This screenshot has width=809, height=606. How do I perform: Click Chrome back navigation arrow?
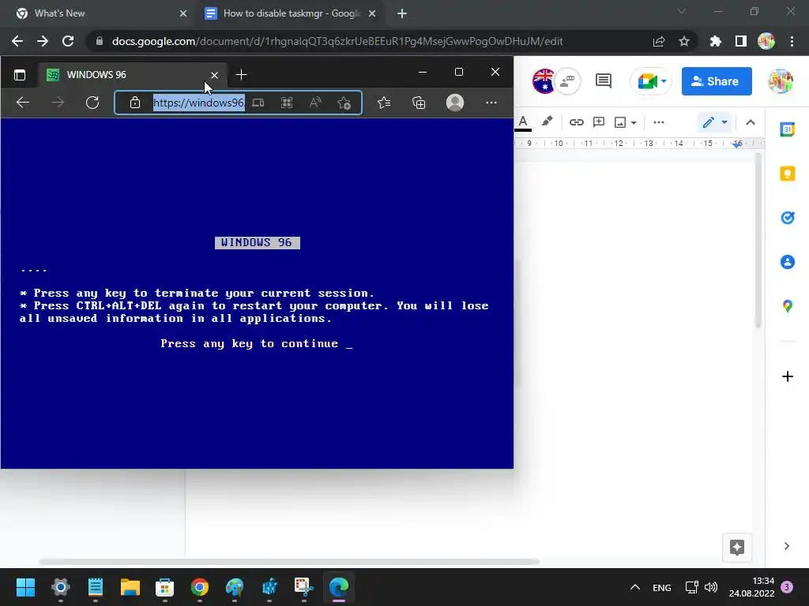17,41
